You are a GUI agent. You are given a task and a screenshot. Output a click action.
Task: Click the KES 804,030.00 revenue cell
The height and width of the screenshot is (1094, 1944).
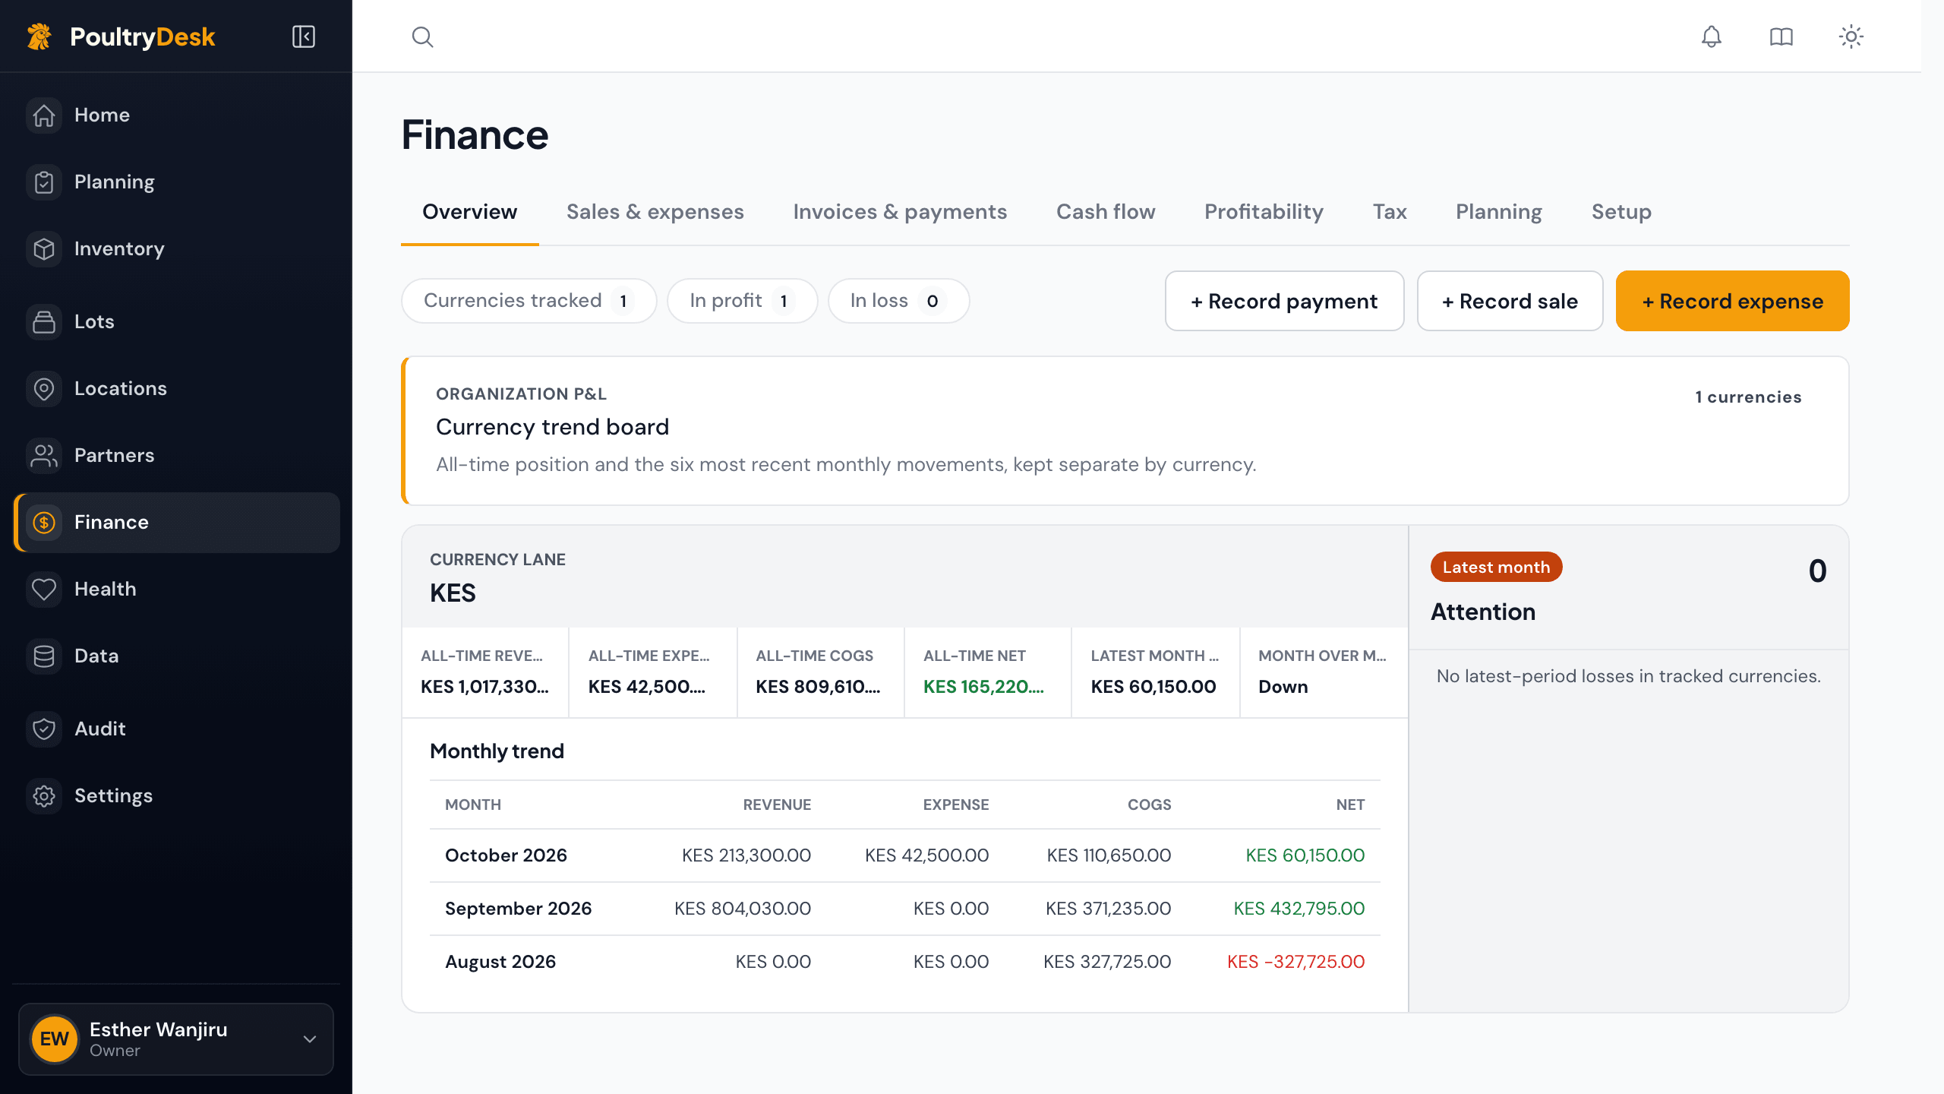(742, 909)
